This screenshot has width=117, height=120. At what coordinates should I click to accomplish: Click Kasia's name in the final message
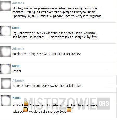coord(16,98)
